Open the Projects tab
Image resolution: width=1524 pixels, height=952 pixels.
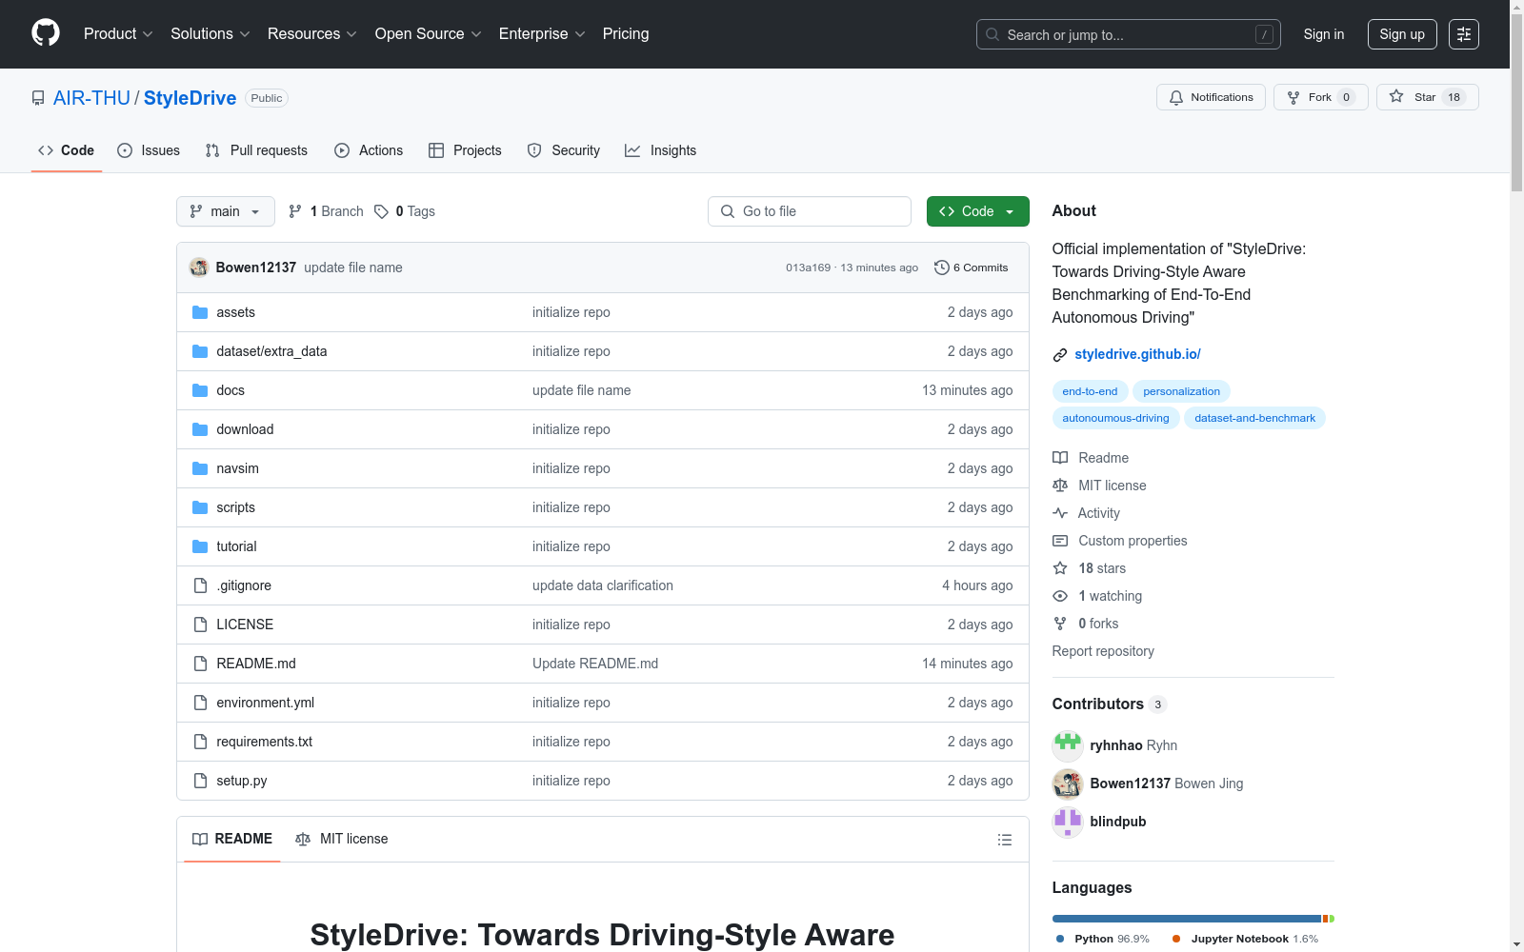pos(465,150)
